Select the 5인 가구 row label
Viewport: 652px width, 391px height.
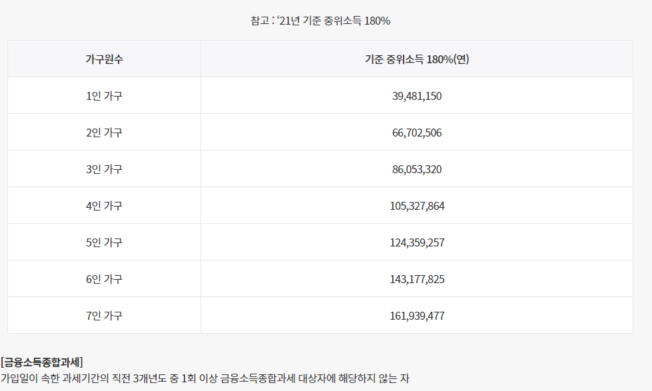(103, 242)
